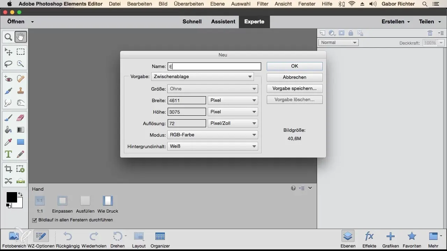Screen dimensions: 447x251
Task: Enable scrolling in all windows checkbox
Action: 34,220
